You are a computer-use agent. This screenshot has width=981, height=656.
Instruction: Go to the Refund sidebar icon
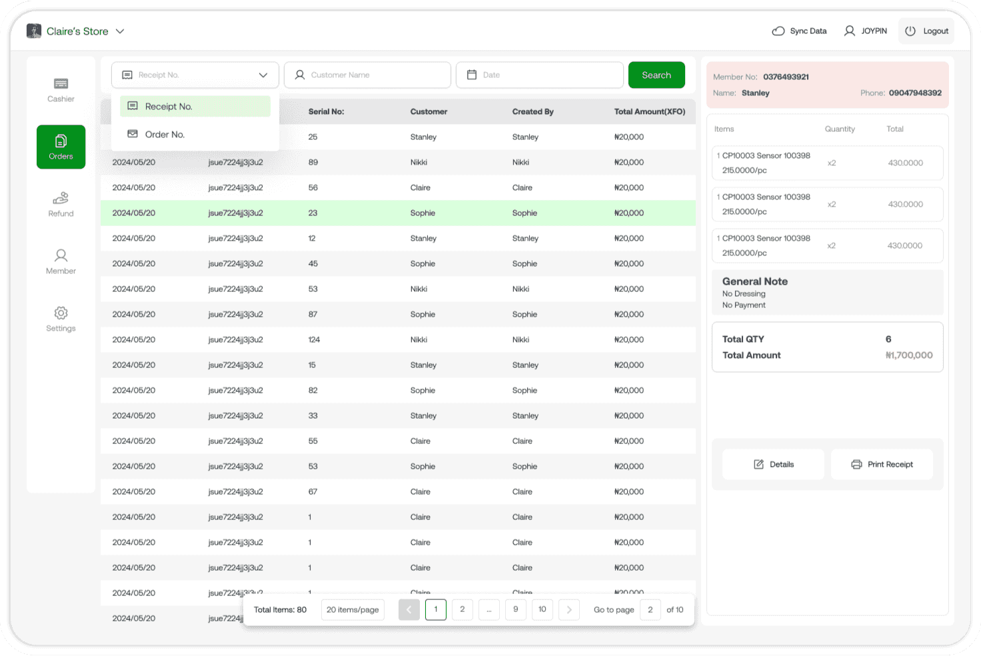(x=61, y=198)
